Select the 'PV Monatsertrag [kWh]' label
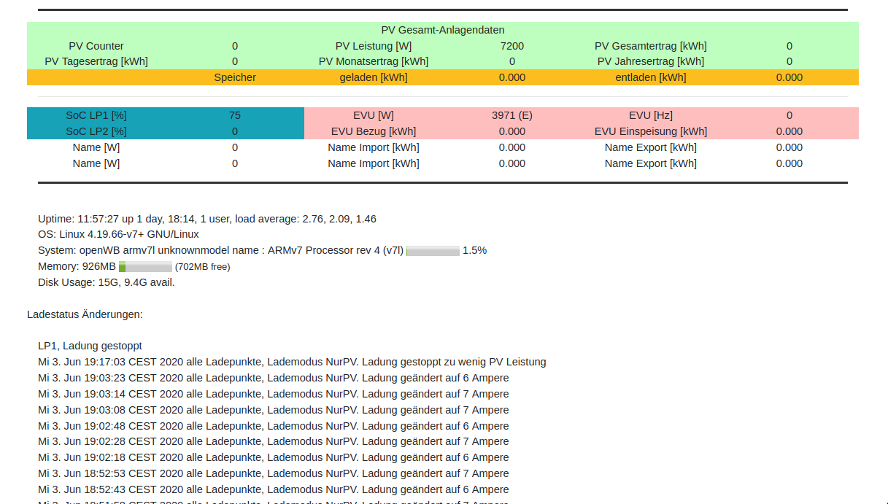 tap(374, 61)
